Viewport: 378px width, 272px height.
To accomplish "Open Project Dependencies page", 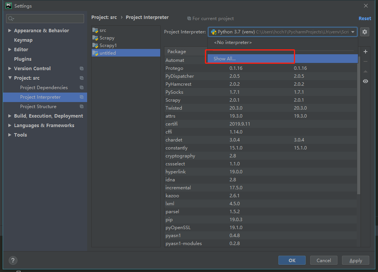I will [44, 87].
